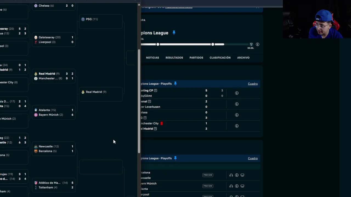
Task: Click the Galatasaray crest in the bracket
Action: click(x=36, y=37)
